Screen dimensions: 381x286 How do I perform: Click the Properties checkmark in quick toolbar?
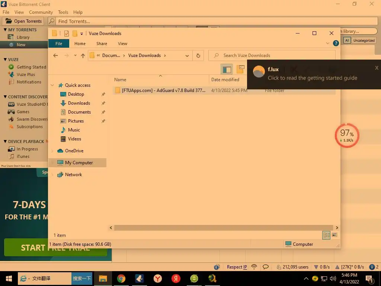[x=66, y=34]
